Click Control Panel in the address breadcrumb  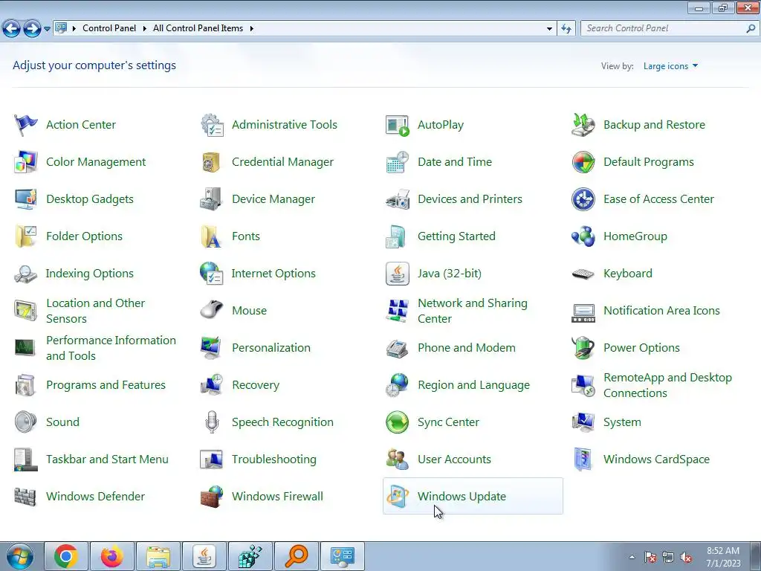[109, 28]
